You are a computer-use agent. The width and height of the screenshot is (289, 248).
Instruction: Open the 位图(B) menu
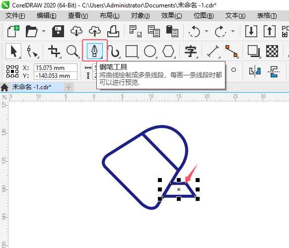pyautogui.click(x=204, y=16)
